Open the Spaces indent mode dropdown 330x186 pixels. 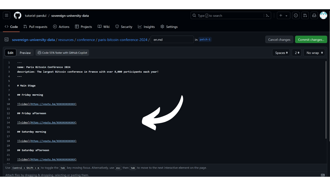(281, 53)
